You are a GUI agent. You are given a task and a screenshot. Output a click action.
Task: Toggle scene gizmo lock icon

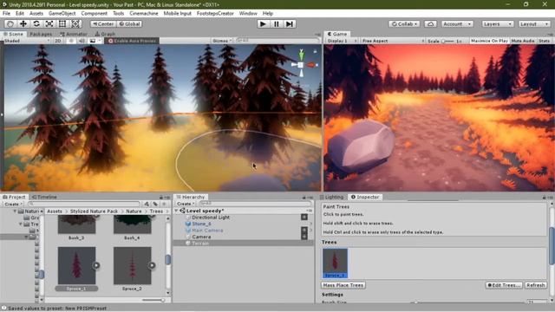point(315,51)
